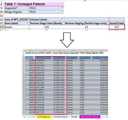The height and width of the screenshot is (120, 128).
Task: Switch to the Headline Report sheet tab
Action: coord(61,117)
